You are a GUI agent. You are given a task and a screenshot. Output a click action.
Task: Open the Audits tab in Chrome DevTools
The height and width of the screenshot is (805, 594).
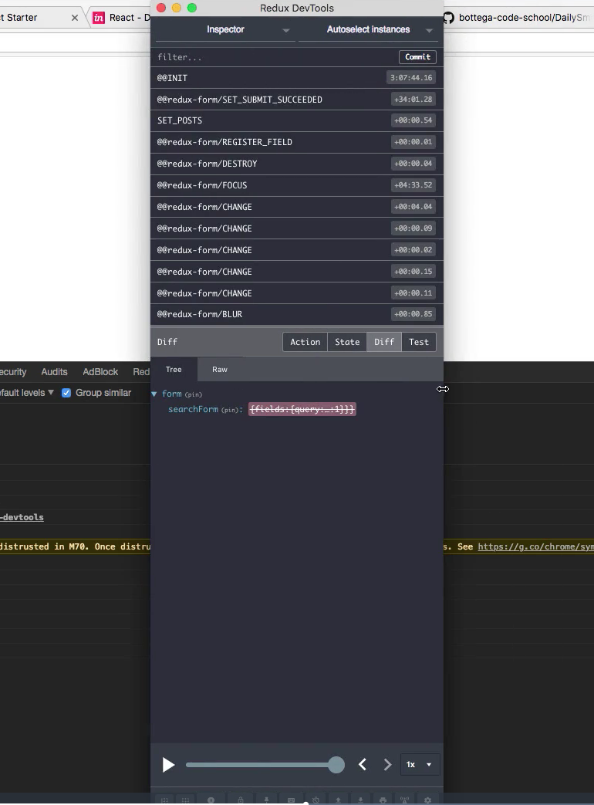54,372
